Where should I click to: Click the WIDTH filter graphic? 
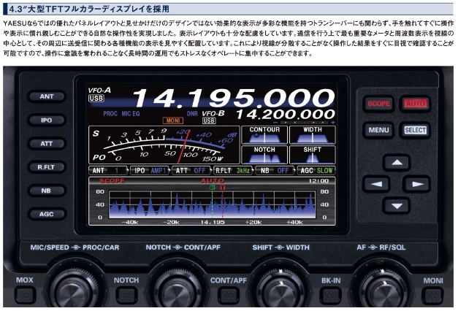(312, 135)
